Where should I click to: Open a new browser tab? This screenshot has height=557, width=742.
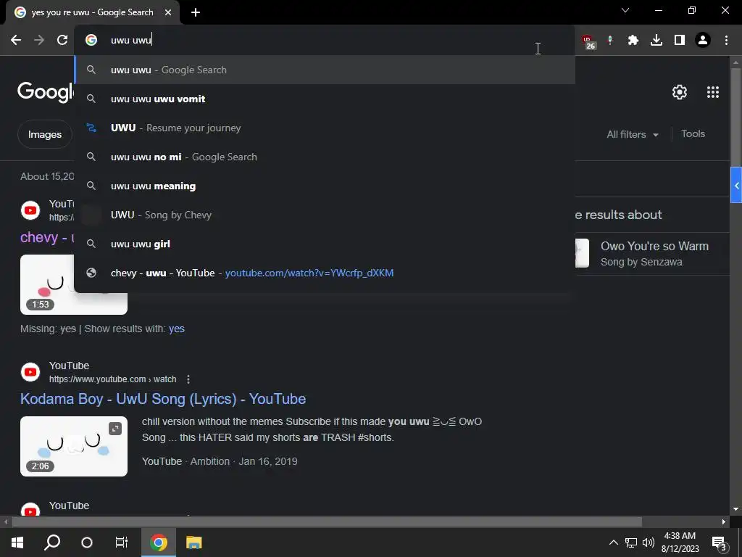(x=196, y=12)
